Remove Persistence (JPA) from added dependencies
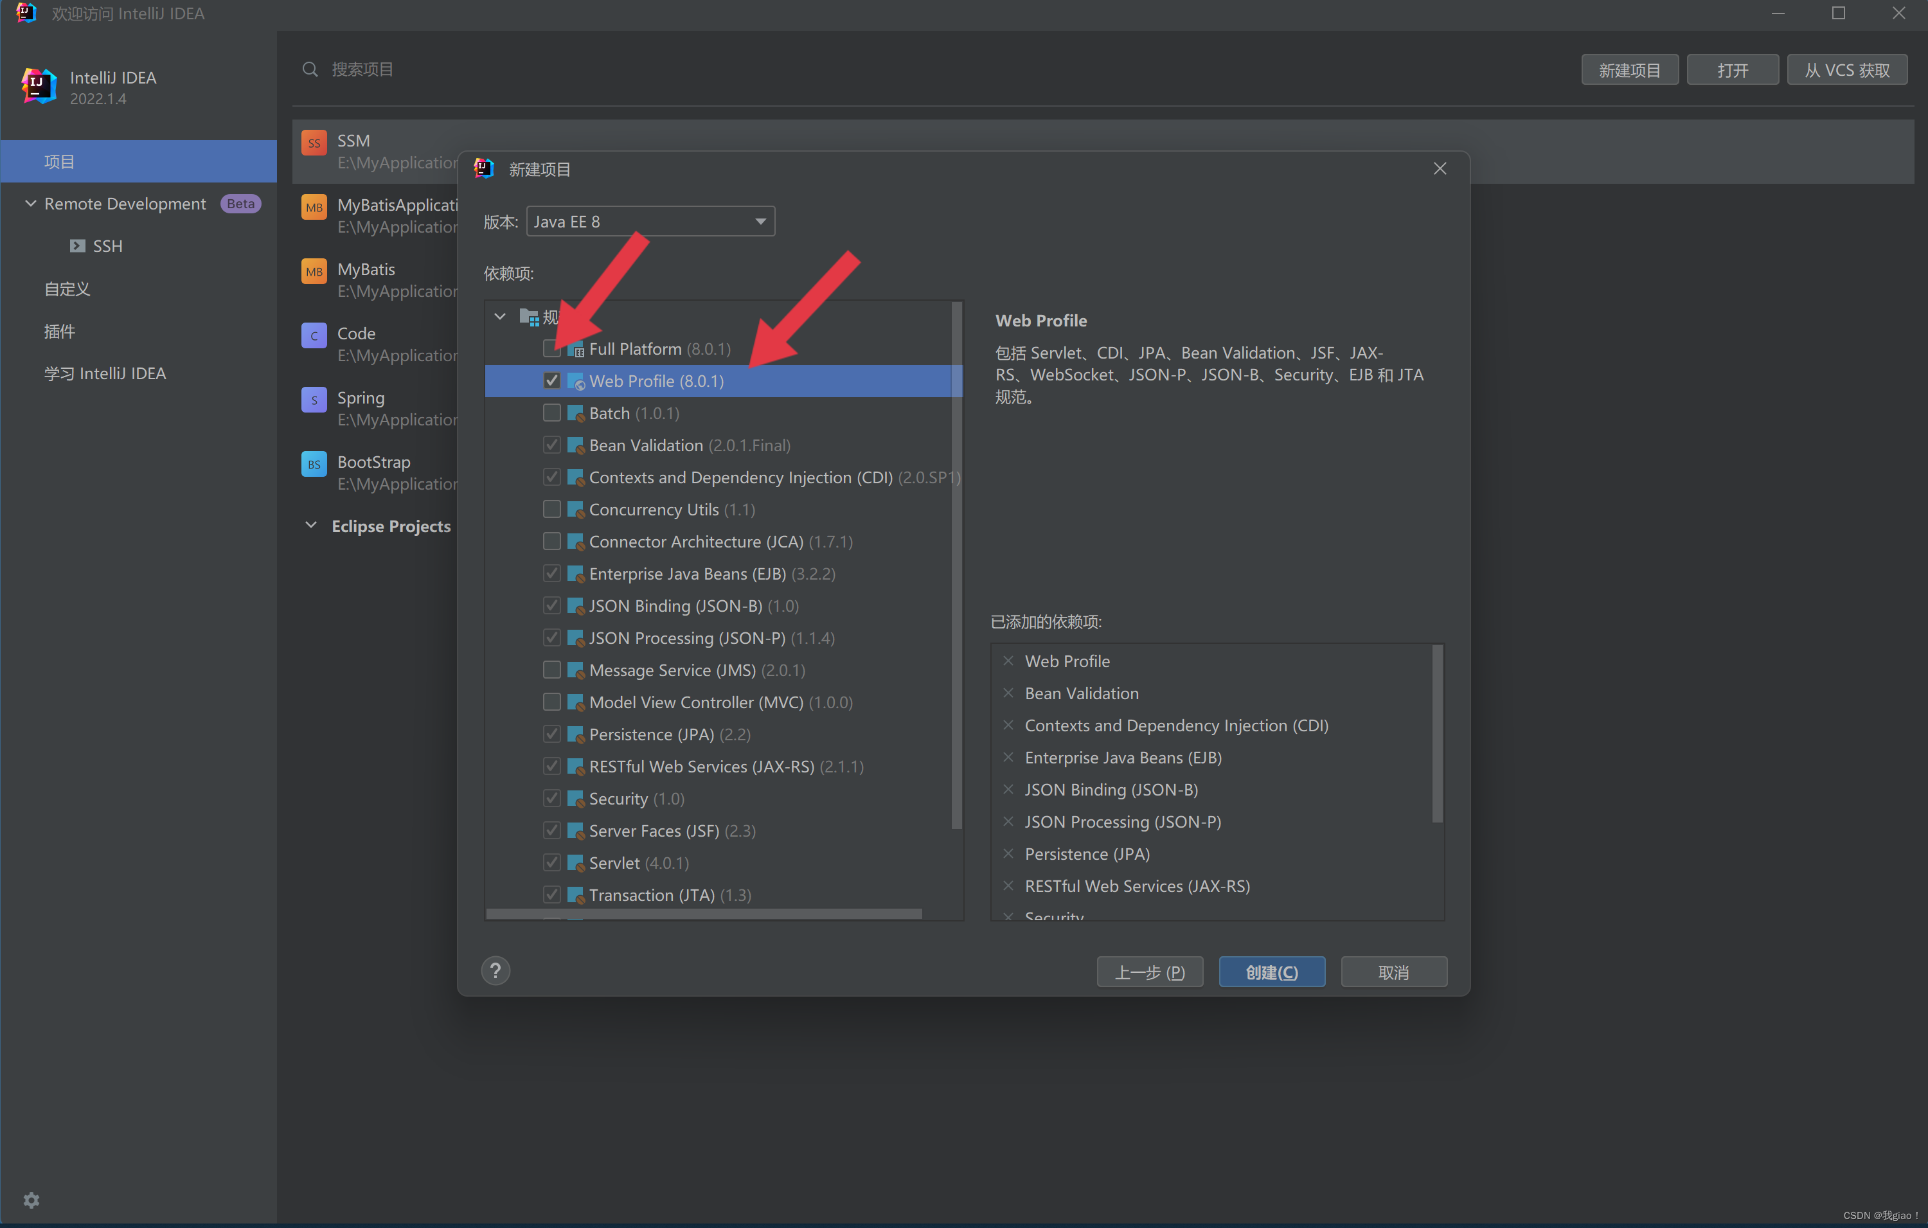The height and width of the screenshot is (1228, 1928). [1008, 853]
